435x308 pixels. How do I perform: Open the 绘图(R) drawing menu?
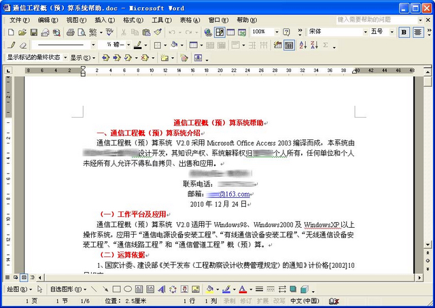coord(20,290)
